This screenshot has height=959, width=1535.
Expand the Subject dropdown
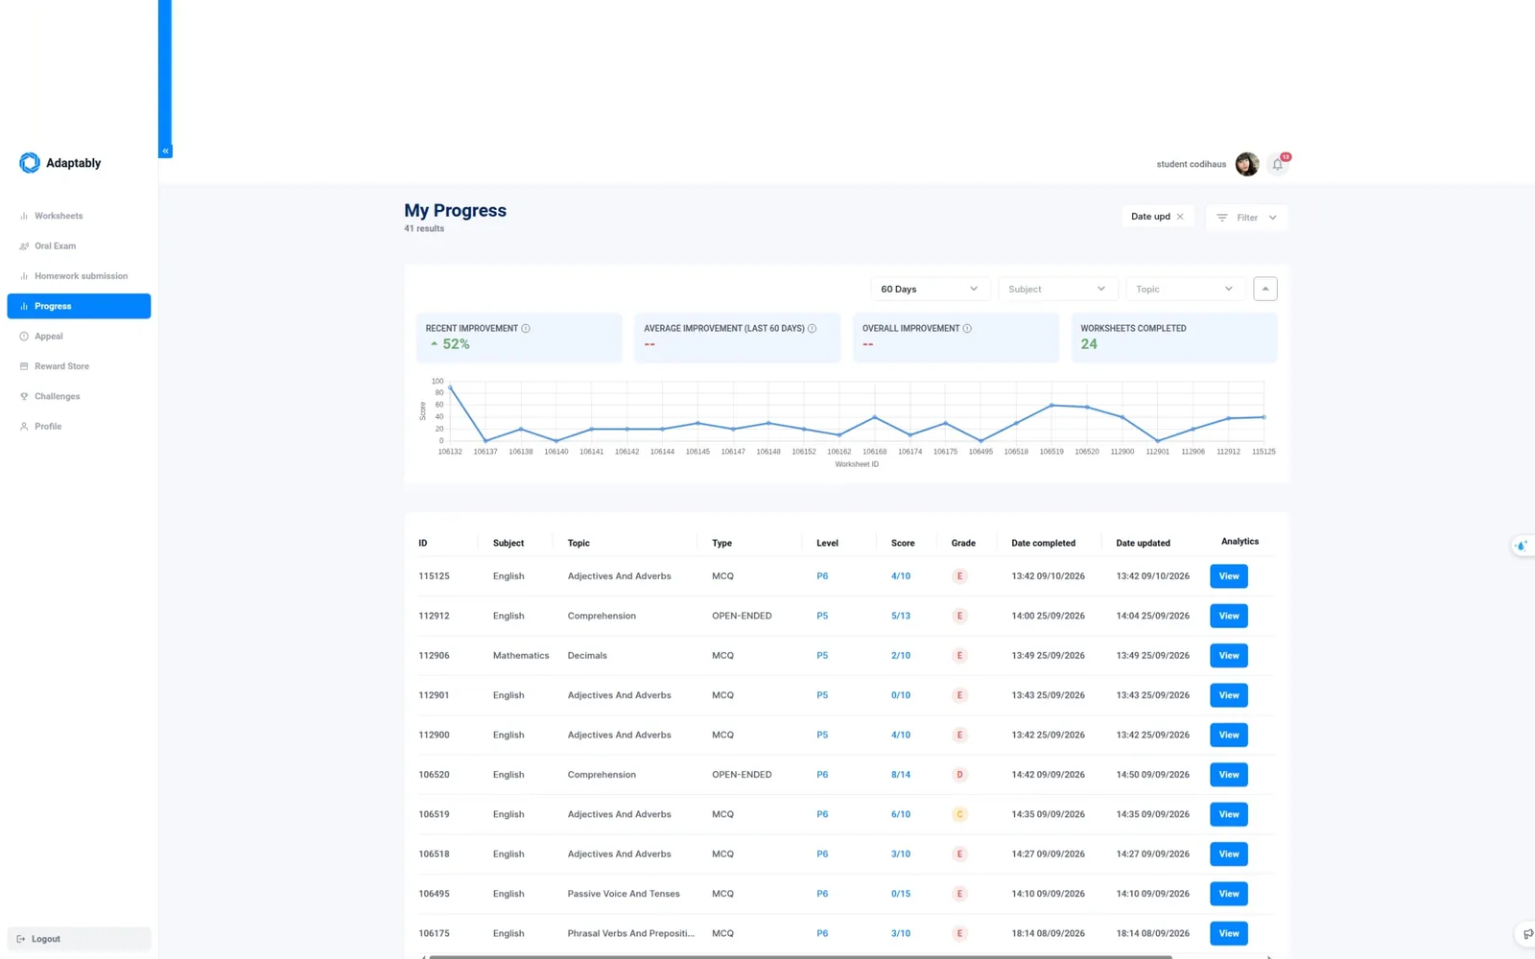tap(1056, 289)
